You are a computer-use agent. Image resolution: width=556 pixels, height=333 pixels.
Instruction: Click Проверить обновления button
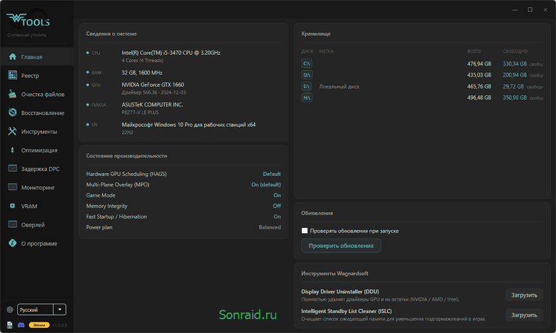pos(341,246)
